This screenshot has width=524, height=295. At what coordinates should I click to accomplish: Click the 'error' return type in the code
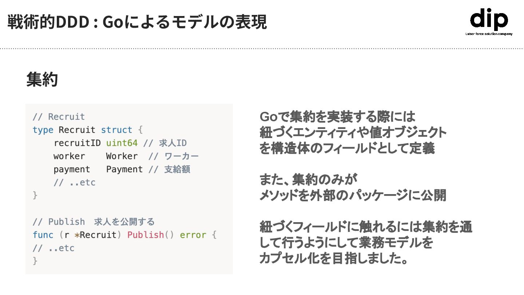[x=193, y=235]
